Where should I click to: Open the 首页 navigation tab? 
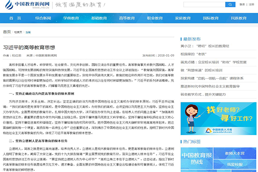(x=14, y=19)
